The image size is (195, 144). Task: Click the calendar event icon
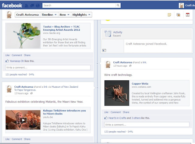[188, 15]
